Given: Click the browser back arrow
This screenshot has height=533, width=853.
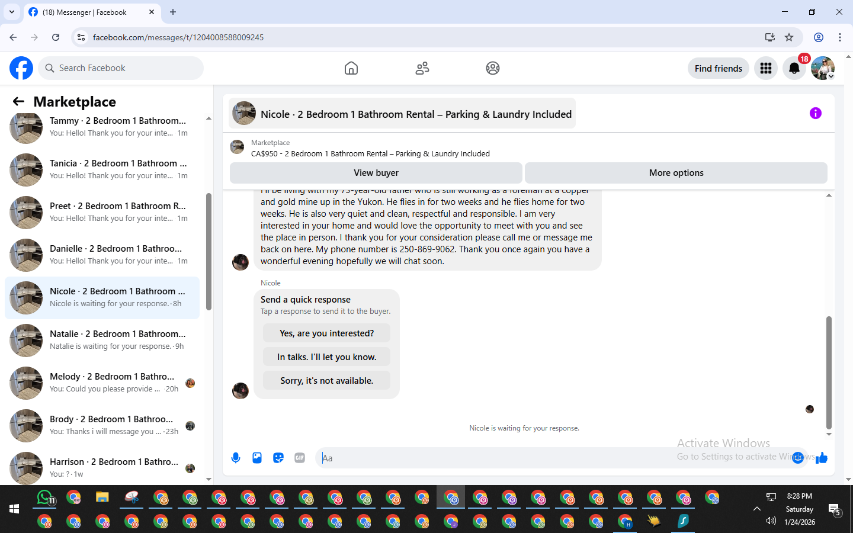Looking at the screenshot, I should pyautogui.click(x=13, y=37).
